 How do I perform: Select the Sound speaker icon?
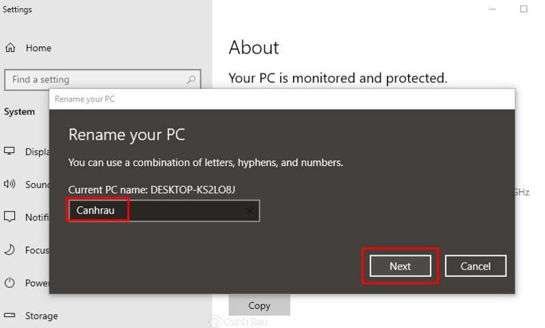pyautogui.click(x=10, y=184)
